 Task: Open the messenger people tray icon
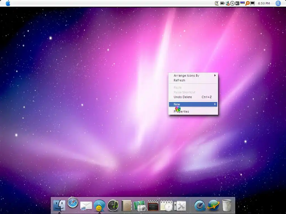click(227, 3)
